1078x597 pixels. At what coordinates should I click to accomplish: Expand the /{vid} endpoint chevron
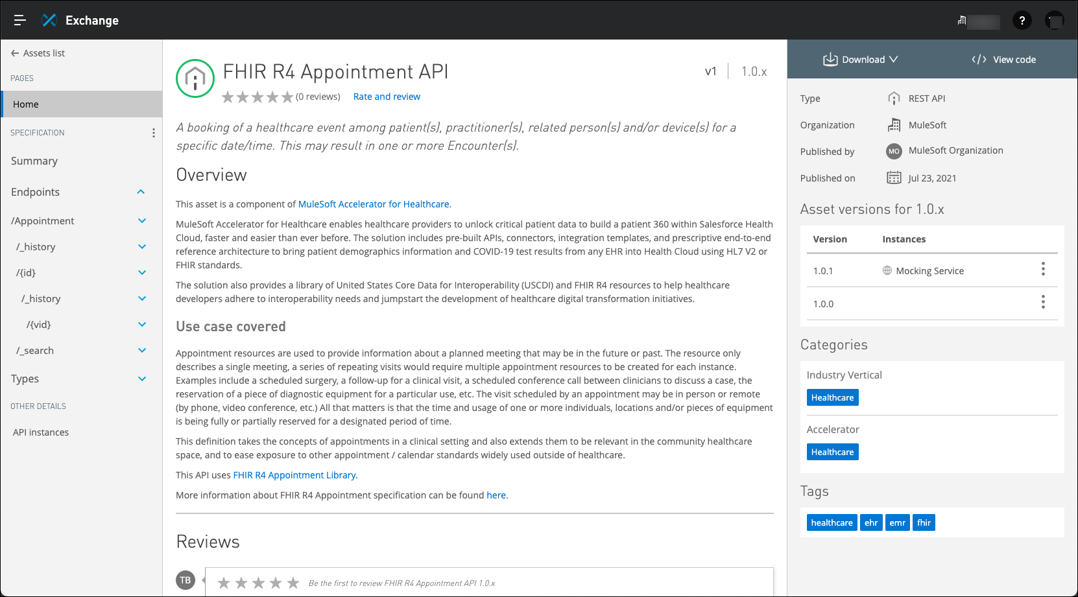(x=142, y=325)
